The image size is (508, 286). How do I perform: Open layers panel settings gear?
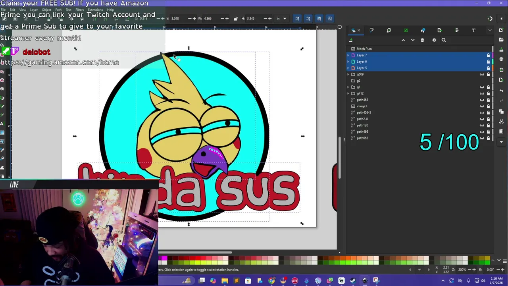pyautogui.click(x=434, y=40)
